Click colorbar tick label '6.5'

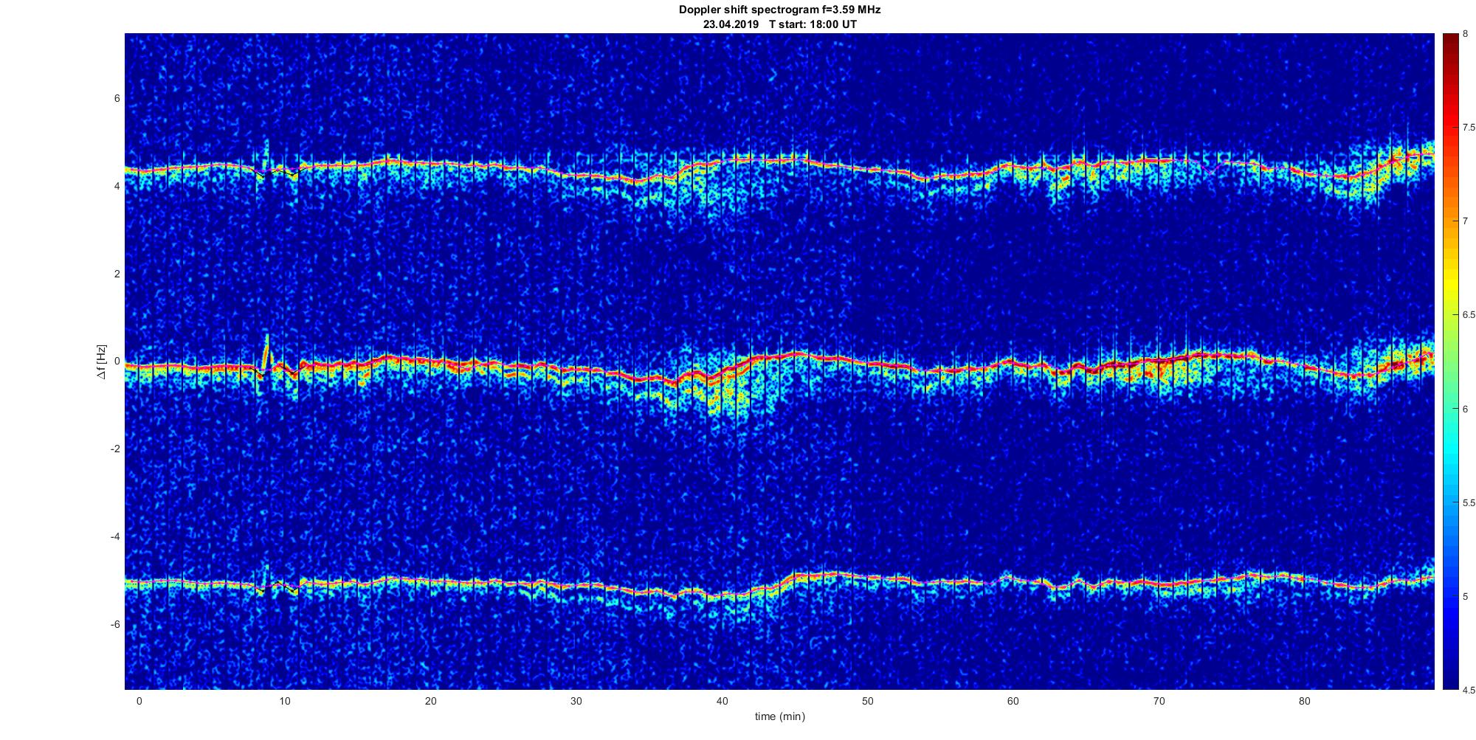(1469, 315)
